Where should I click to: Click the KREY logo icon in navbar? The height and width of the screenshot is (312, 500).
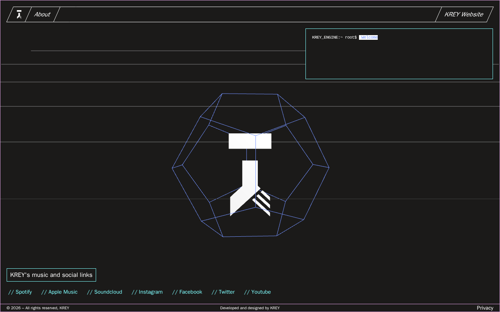[19, 14]
